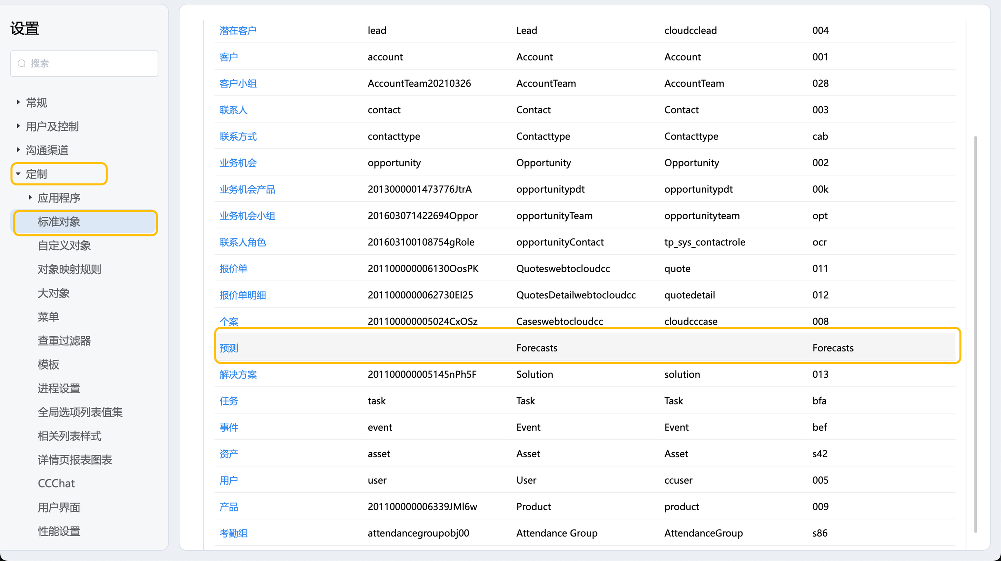Open the 考勤组 attendance group link

click(x=233, y=533)
